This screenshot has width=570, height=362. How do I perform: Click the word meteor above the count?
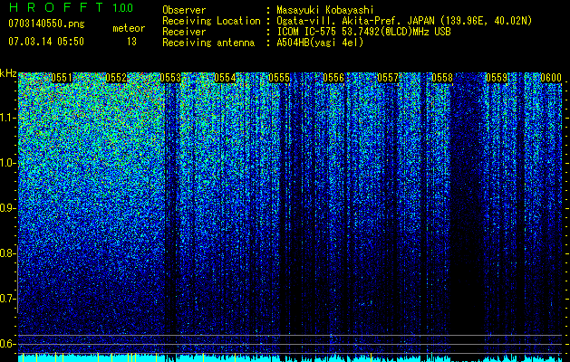click(x=129, y=28)
